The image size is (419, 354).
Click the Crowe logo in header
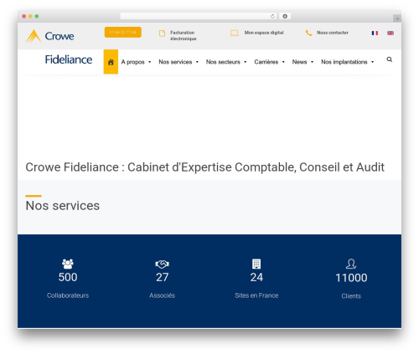pyautogui.click(x=49, y=36)
